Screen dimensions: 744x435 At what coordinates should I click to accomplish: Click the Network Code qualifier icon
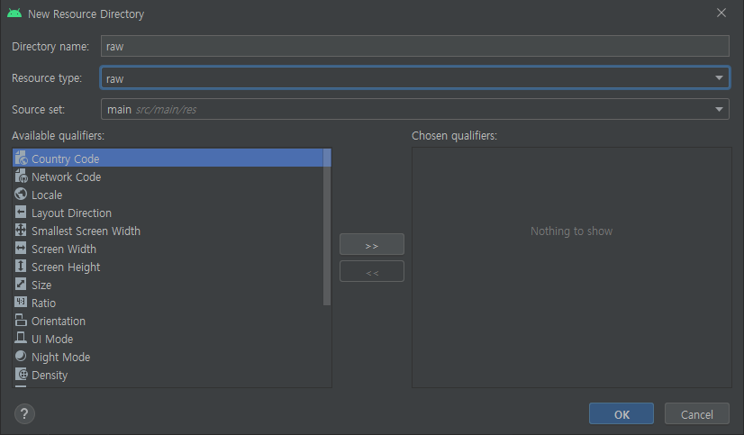21,176
